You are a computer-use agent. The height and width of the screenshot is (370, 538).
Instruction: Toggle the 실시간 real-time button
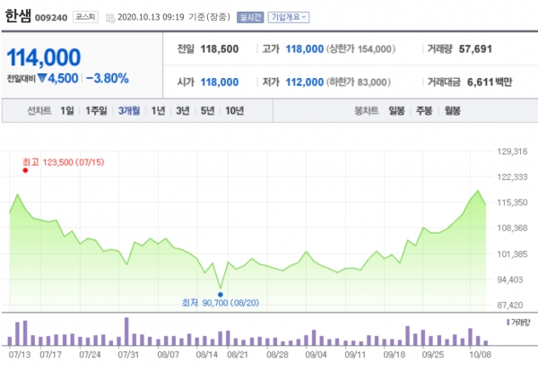tap(250, 18)
